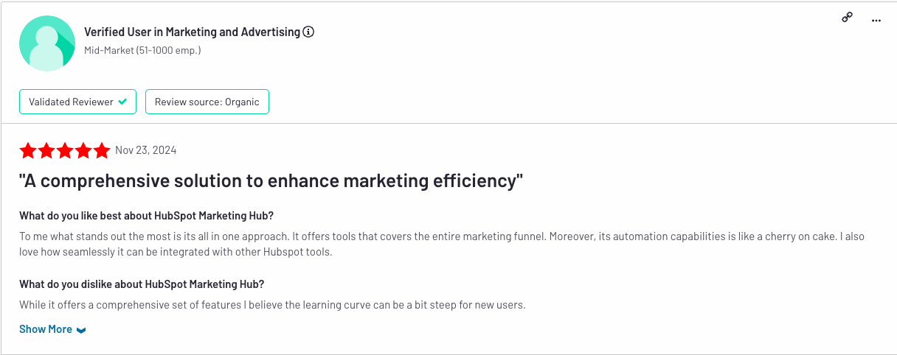Click the 'What do you dislike' question

[x=142, y=284]
